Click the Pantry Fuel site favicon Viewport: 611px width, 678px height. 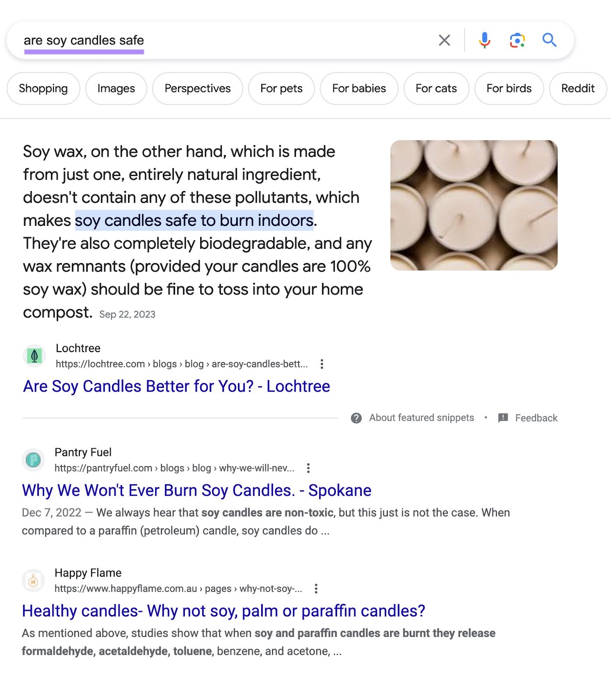tap(34, 460)
